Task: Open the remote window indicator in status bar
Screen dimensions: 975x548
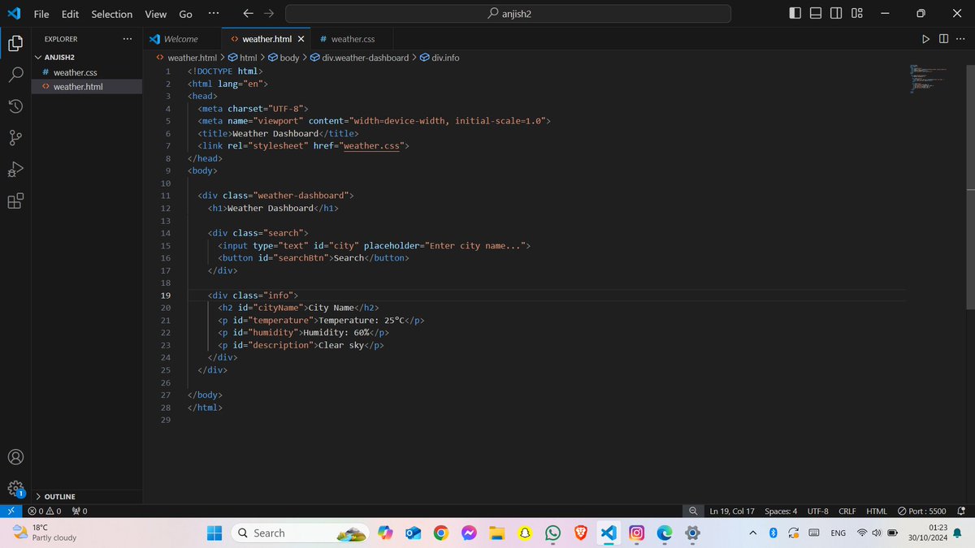Action: point(10,511)
